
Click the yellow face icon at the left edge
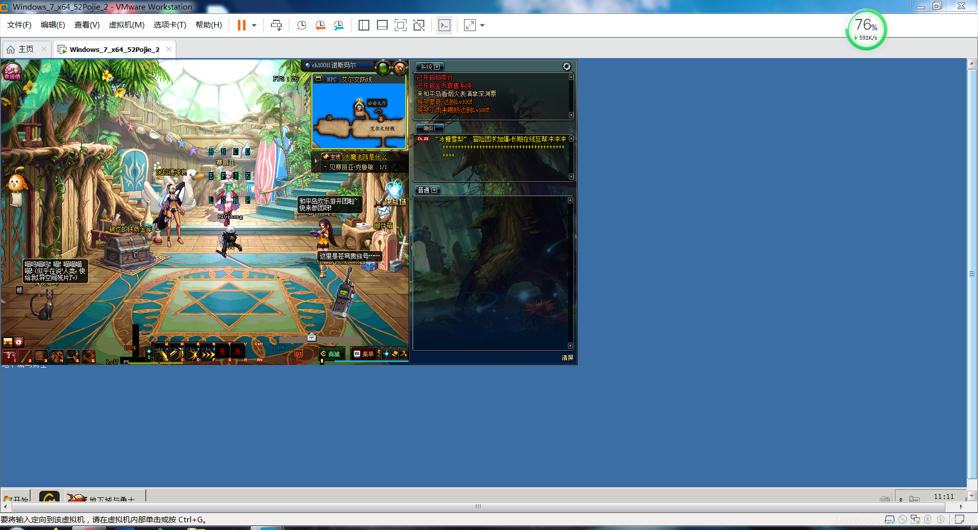[x=17, y=183]
